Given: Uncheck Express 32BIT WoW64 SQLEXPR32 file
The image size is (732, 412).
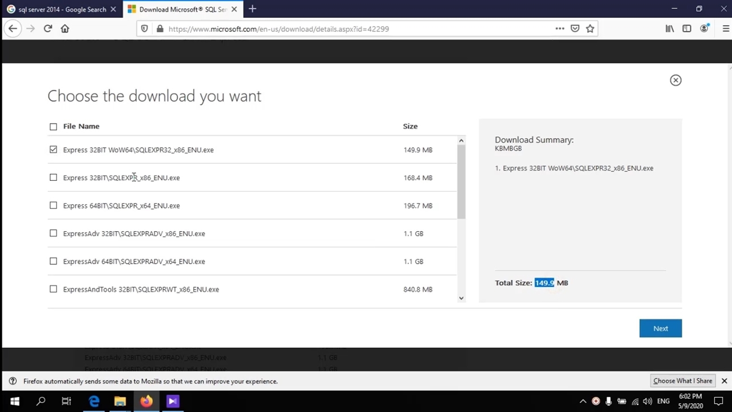Looking at the screenshot, I should (53, 150).
